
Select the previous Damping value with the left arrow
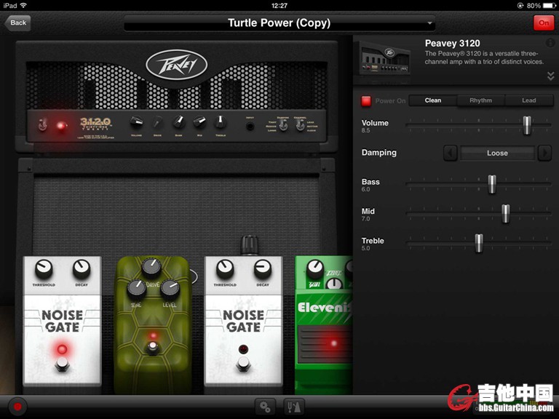click(x=451, y=153)
